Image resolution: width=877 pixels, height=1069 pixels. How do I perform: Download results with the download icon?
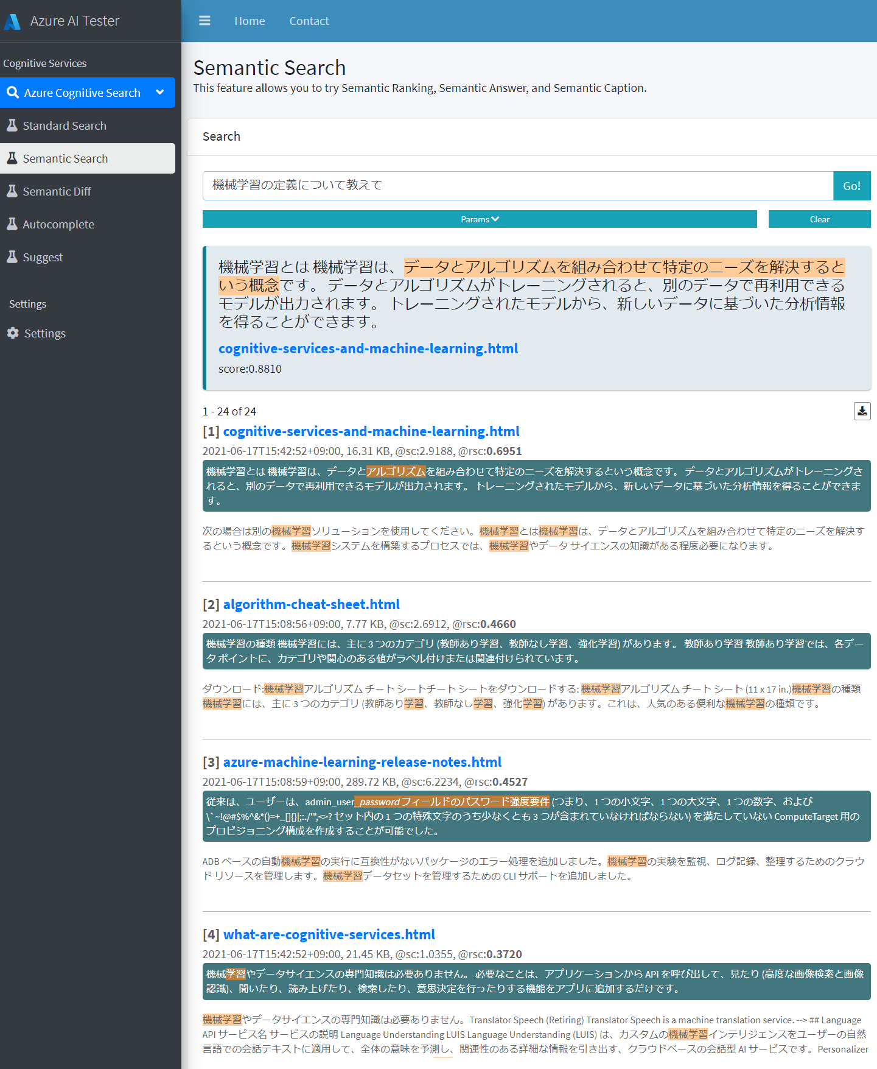(862, 411)
